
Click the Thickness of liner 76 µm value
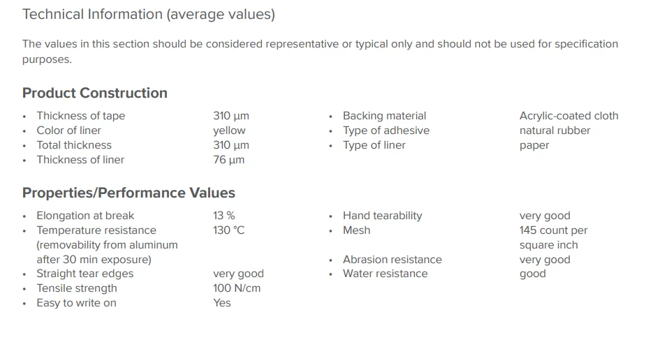[228, 160]
